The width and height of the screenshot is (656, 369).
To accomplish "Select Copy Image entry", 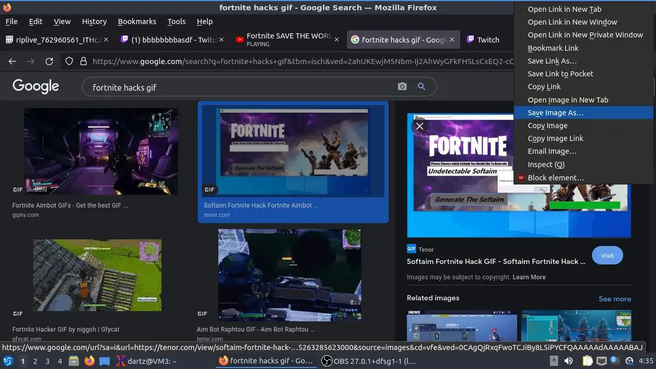I will 584,126.
